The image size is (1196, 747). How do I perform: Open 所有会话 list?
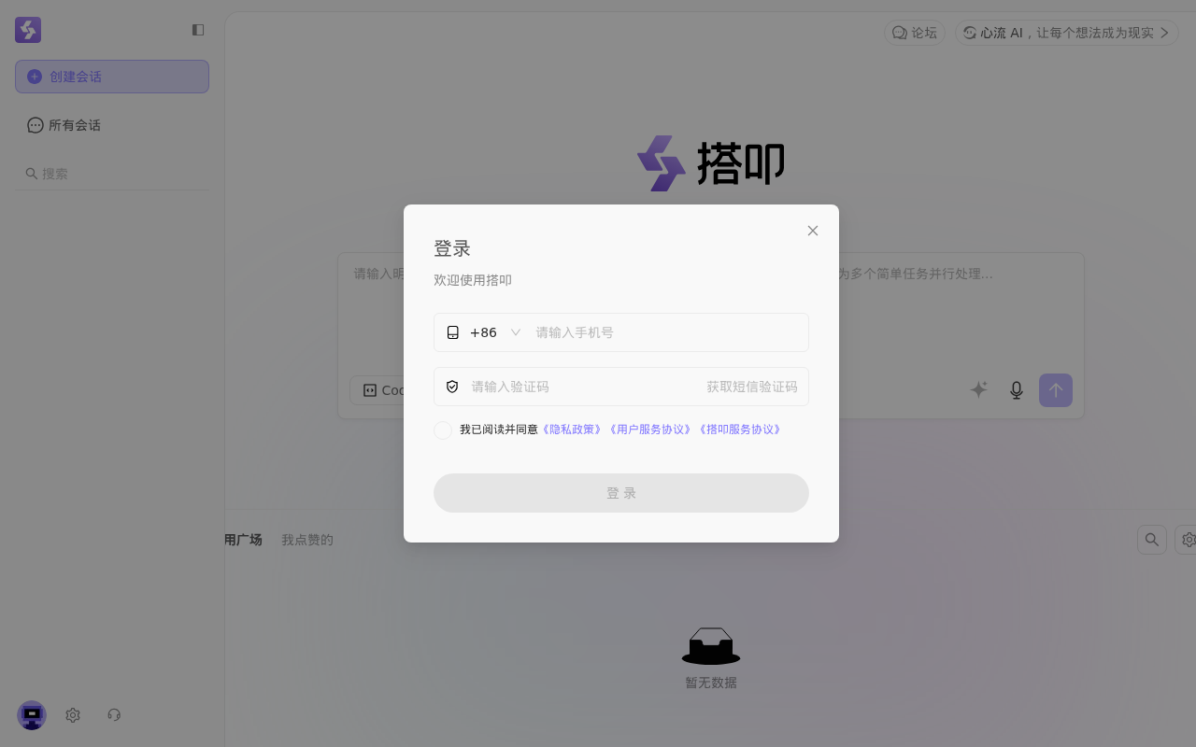pos(112,125)
